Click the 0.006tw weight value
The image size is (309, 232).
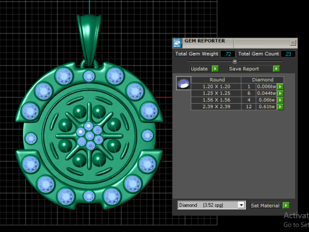267,86
